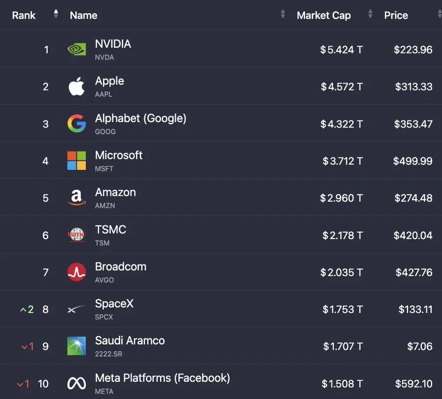Image resolution: width=442 pixels, height=399 pixels.
Task: Open Meta Platforms (Facebook) link
Action: [163, 378]
